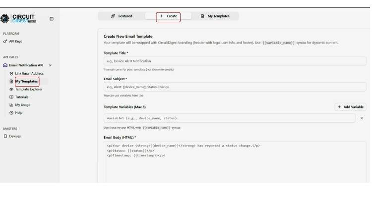The image size is (372, 198).
Task: Click the sidebar My Templates document icon
Action: click(x=11, y=81)
